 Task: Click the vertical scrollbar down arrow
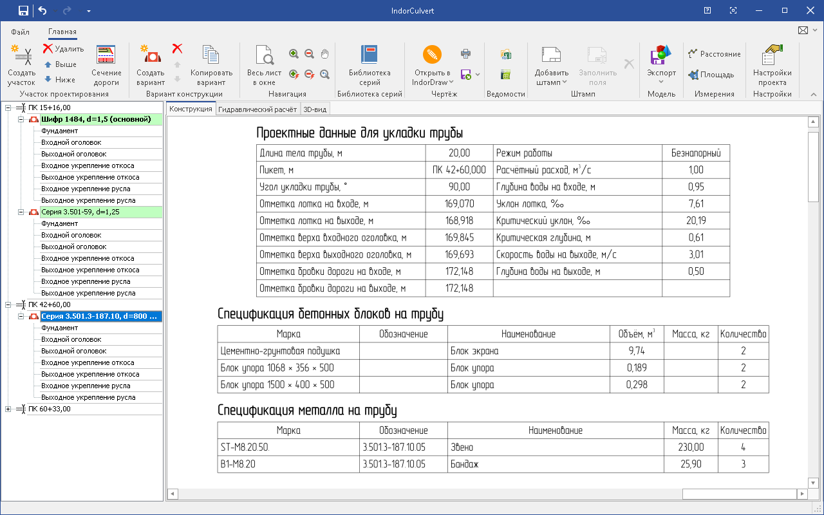coord(813,483)
